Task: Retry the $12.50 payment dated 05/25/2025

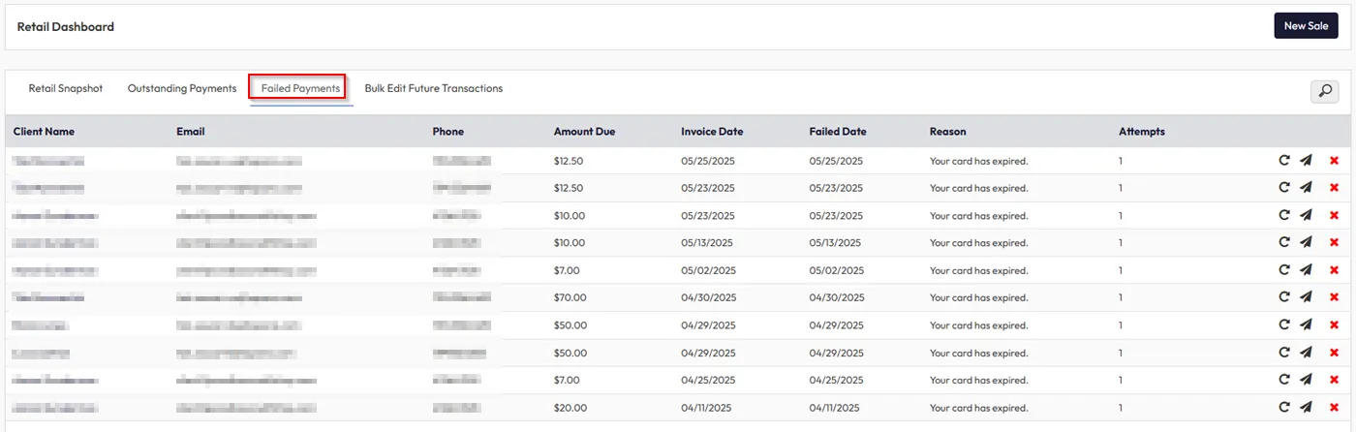Action: tap(1283, 161)
